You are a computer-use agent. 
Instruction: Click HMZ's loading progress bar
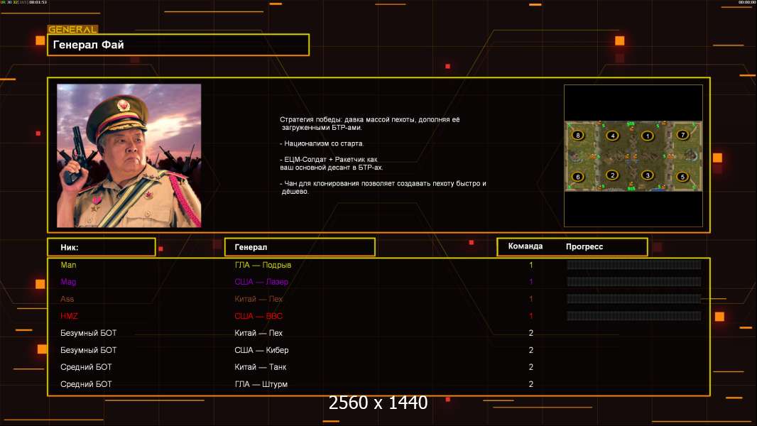[x=634, y=316]
